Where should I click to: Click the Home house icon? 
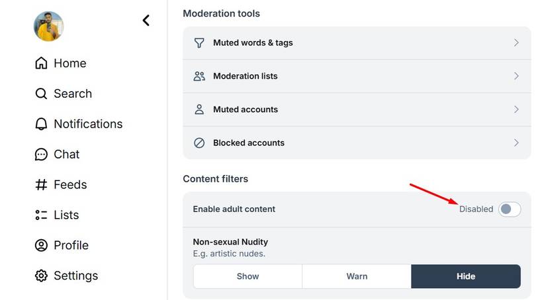[x=41, y=63]
